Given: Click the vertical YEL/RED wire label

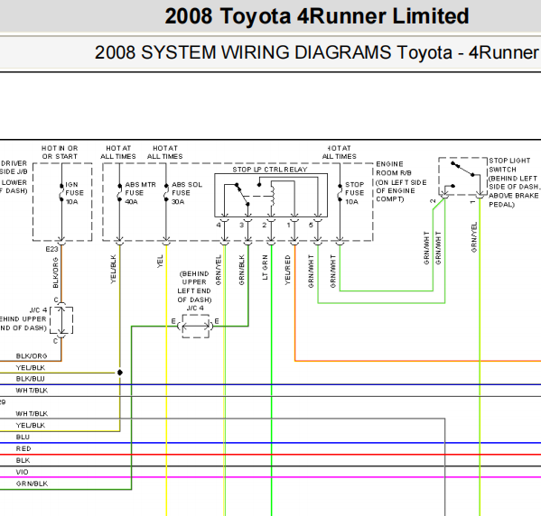Looking at the screenshot, I should (x=288, y=270).
